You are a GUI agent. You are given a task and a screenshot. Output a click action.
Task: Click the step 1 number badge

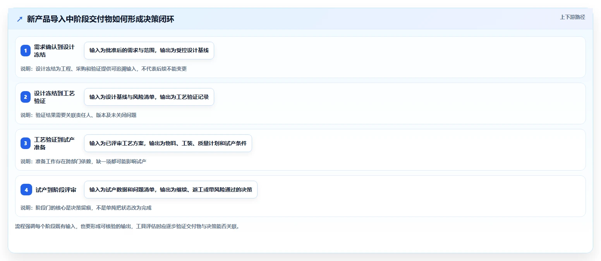26,51
